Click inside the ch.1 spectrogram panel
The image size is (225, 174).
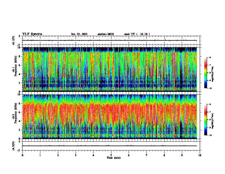(110, 69)
